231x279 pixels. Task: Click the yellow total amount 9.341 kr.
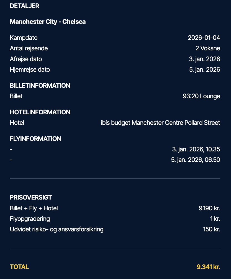[x=208, y=267]
